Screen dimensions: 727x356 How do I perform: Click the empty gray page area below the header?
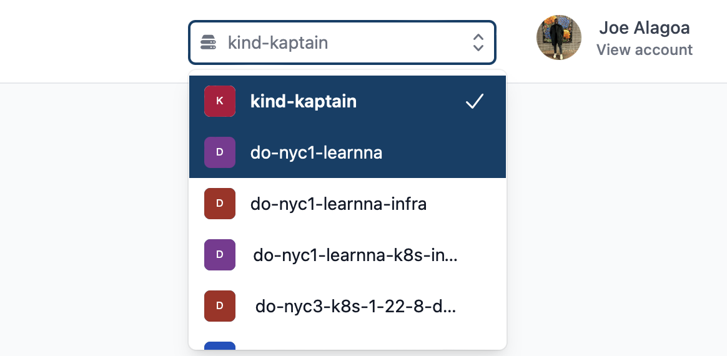pos(612,219)
